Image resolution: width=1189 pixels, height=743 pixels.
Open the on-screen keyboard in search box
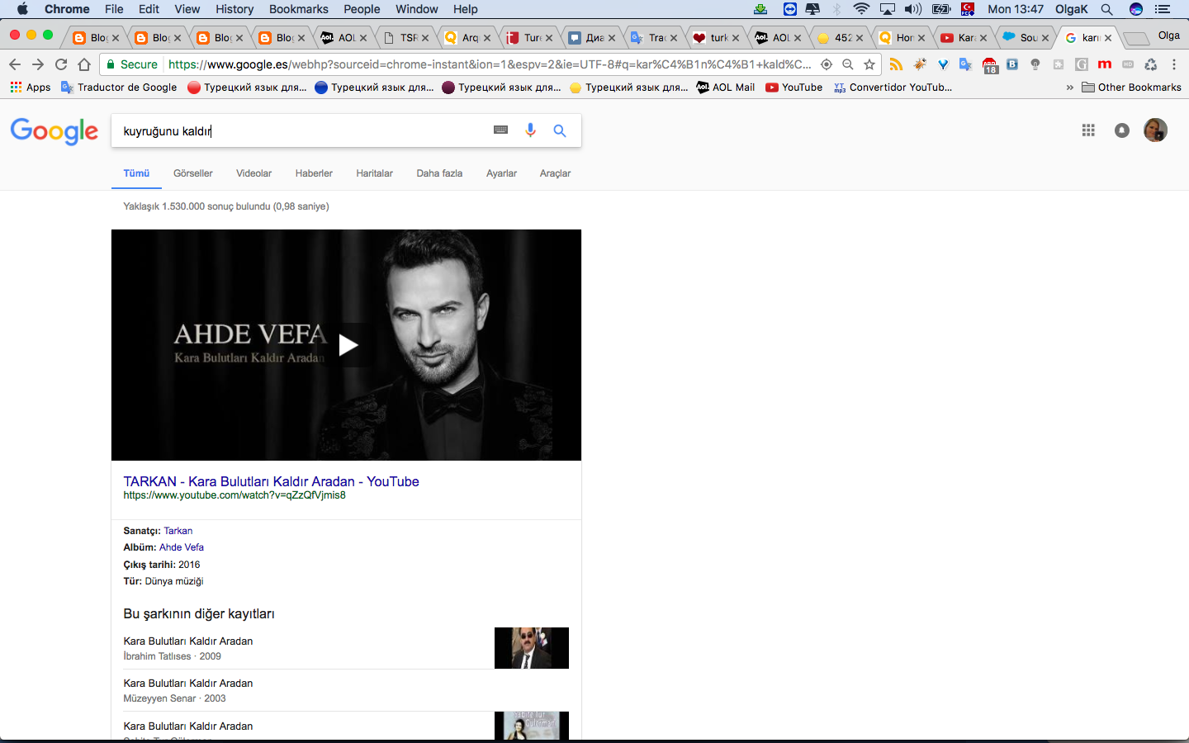point(500,130)
